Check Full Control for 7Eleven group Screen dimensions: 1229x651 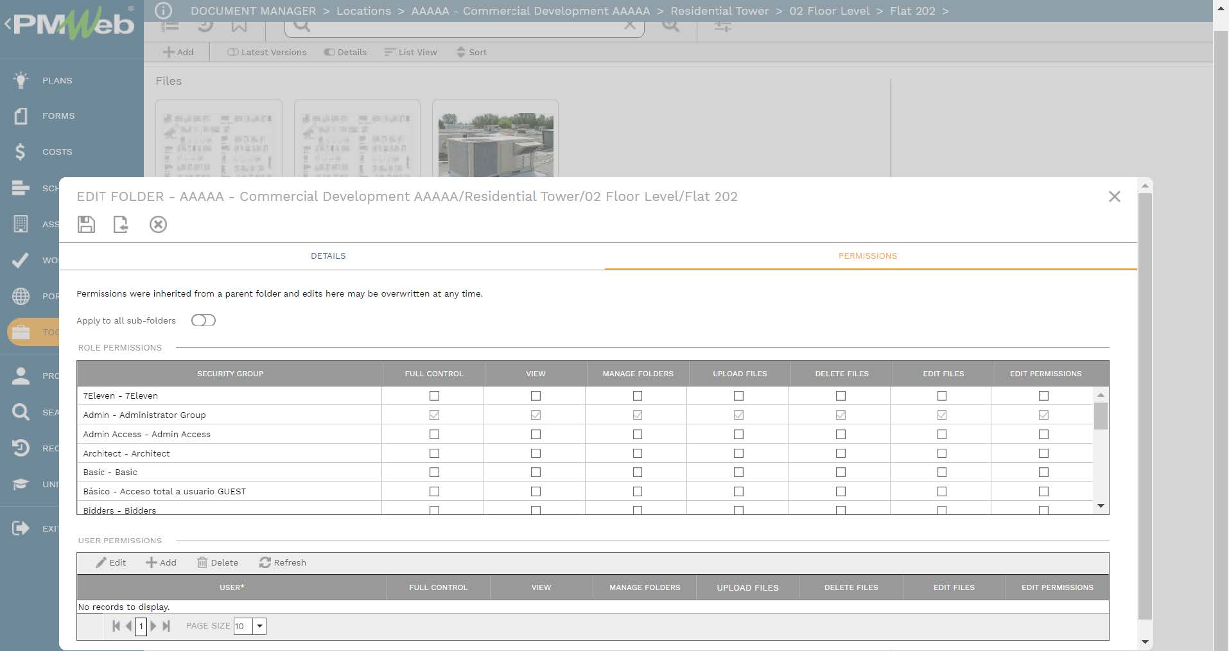[434, 396]
